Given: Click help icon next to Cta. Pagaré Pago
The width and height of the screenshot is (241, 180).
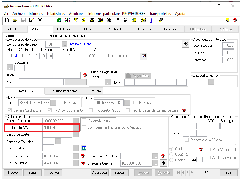Looking at the screenshot, I should [83, 156].
